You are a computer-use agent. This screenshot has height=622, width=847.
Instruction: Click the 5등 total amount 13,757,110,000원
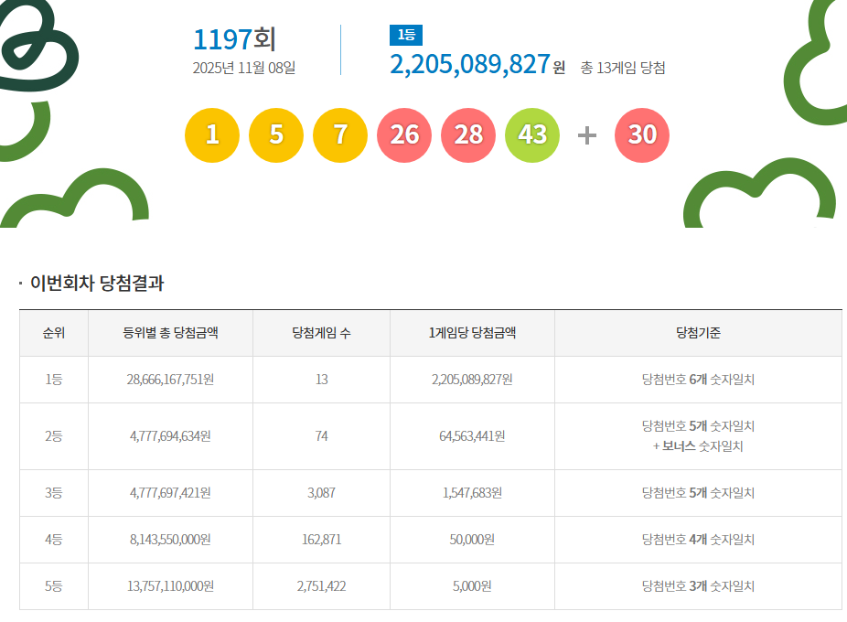170,586
